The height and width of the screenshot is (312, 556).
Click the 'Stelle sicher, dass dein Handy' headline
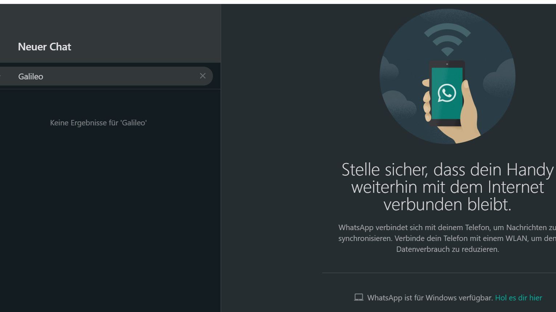(448, 187)
